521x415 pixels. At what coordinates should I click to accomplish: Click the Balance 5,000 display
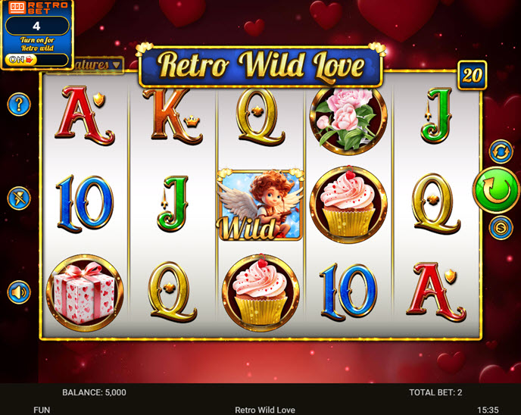[x=94, y=392]
